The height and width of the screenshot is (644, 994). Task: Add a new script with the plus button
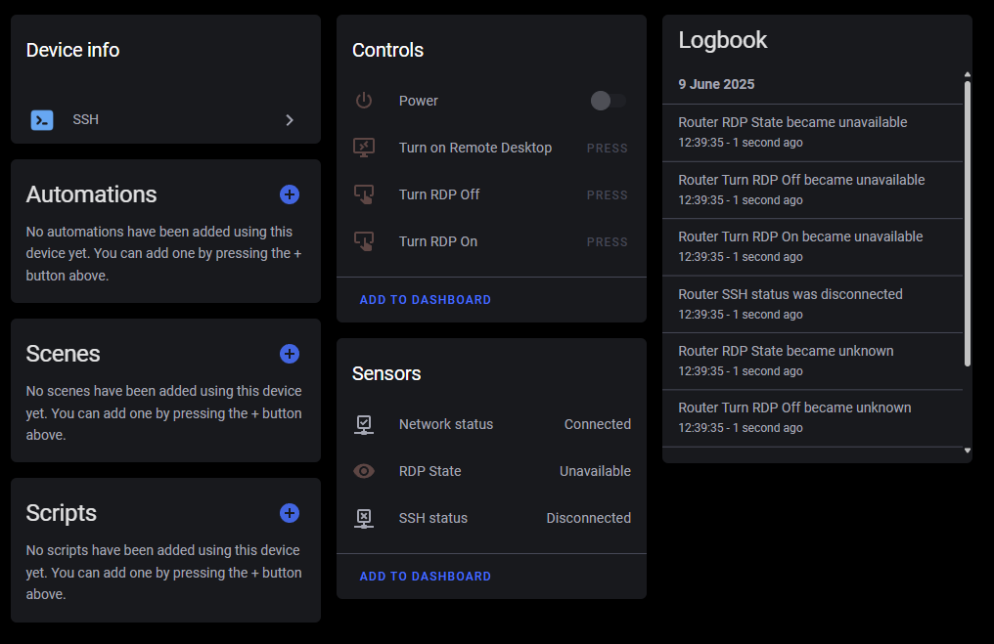pyautogui.click(x=290, y=513)
